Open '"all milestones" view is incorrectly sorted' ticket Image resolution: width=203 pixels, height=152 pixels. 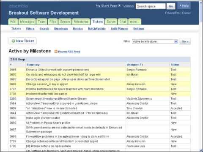pos(52,108)
